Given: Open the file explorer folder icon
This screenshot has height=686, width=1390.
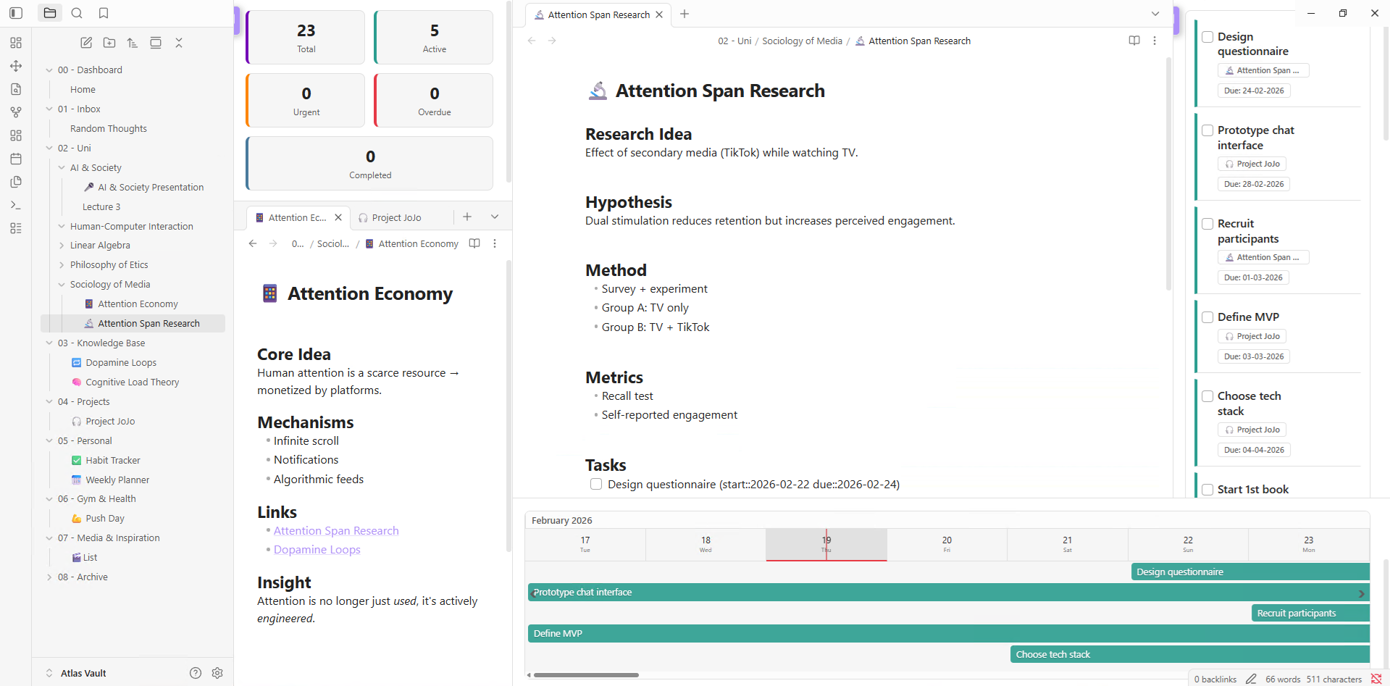Looking at the screenshot, I should click(49, 13).
